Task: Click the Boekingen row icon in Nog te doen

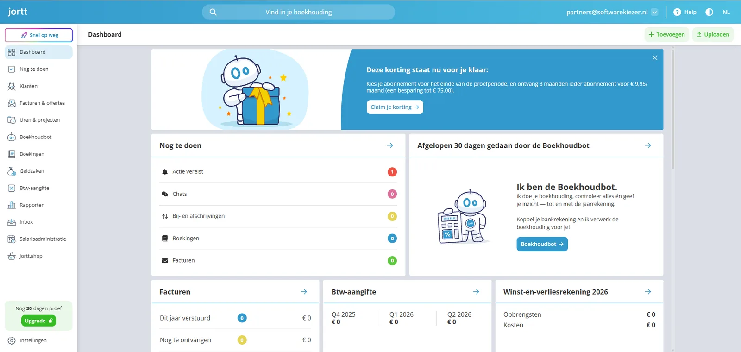Action: tap(165, 239)
